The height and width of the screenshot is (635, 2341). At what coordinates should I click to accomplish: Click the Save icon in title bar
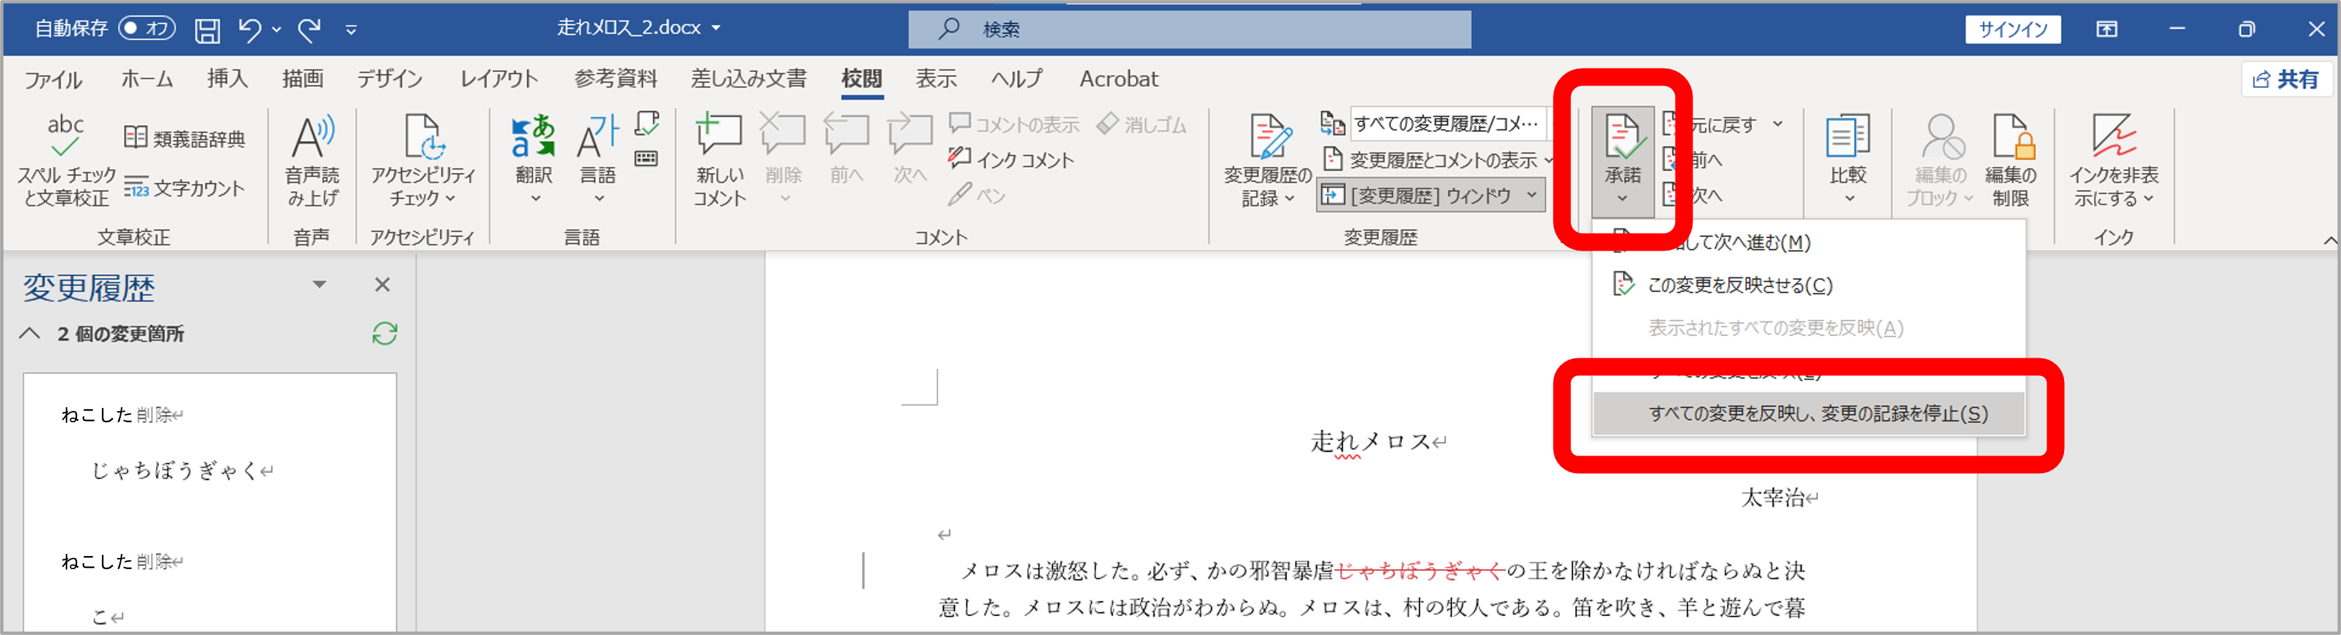point(207,30)
